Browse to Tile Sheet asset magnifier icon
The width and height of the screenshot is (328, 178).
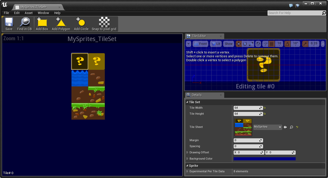click(x=291, y=127)
